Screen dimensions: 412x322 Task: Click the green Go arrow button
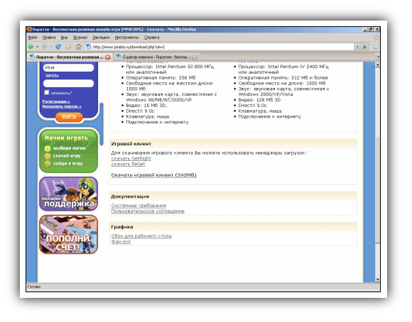pyautogui.click(x=364, y=47)
